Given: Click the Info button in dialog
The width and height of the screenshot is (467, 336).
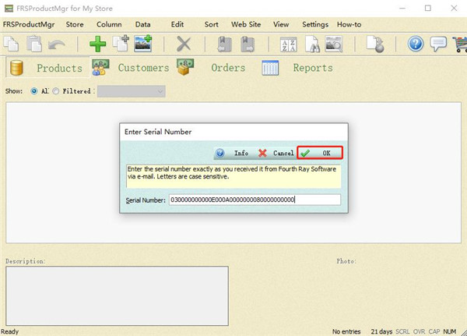Looking at the screenshot, I should click(233, 153).
